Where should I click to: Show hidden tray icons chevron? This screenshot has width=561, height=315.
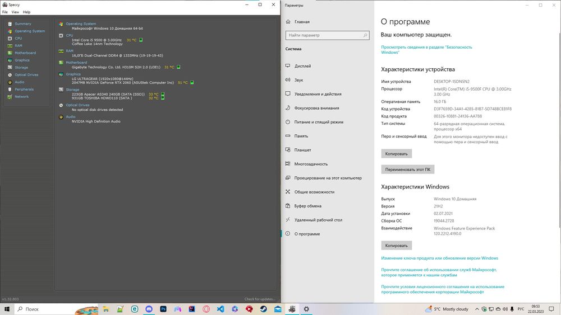point(477,309)
